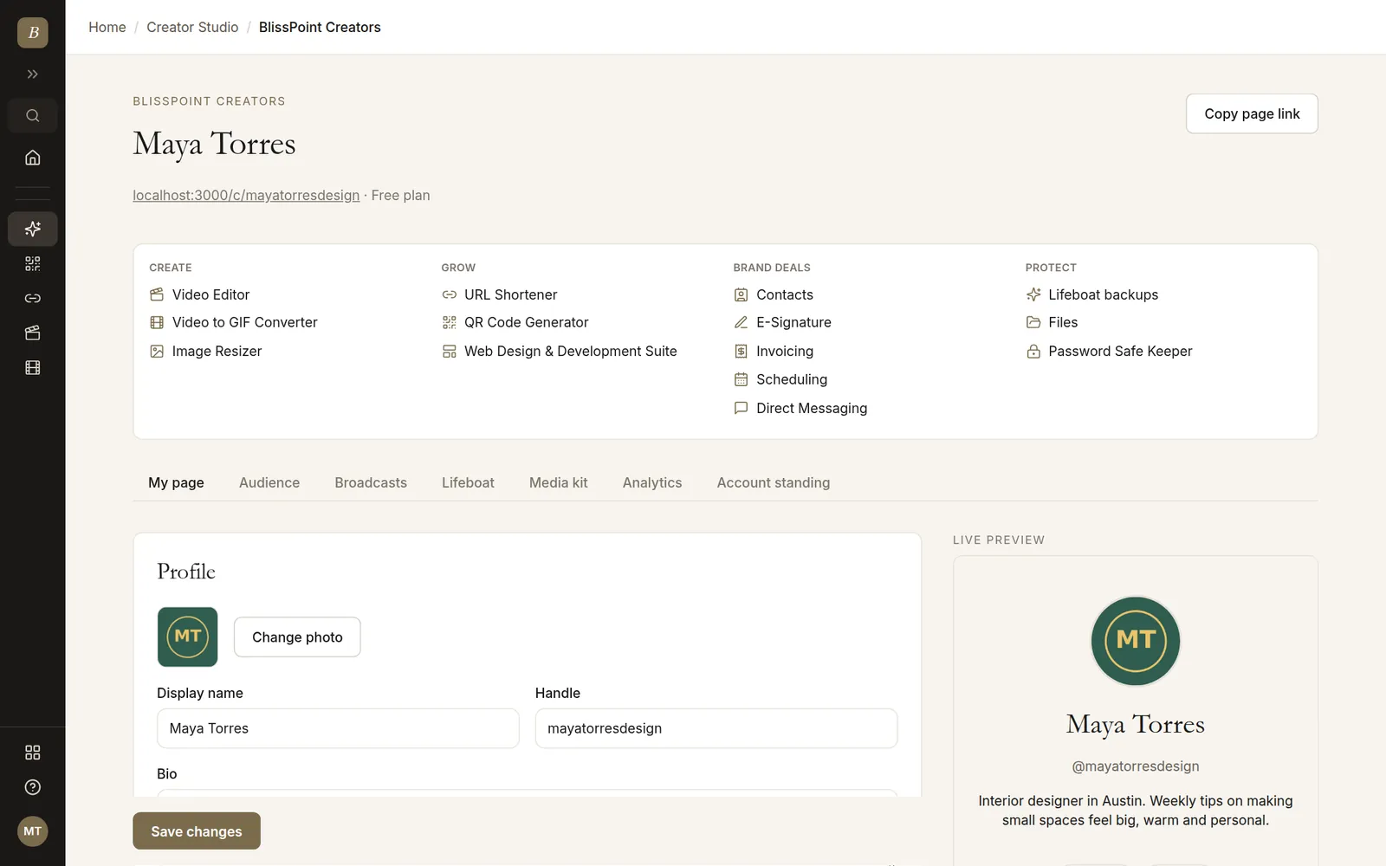Image resolution: width=1386 pixels, height=866 pixels.
Task: Open help question-mark icon in sidebar
Action: [33, 787]
